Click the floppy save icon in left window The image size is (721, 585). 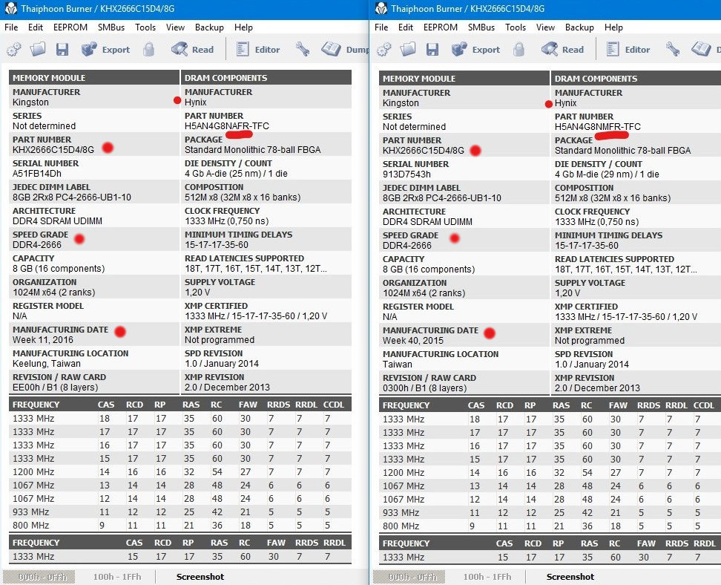62,49
